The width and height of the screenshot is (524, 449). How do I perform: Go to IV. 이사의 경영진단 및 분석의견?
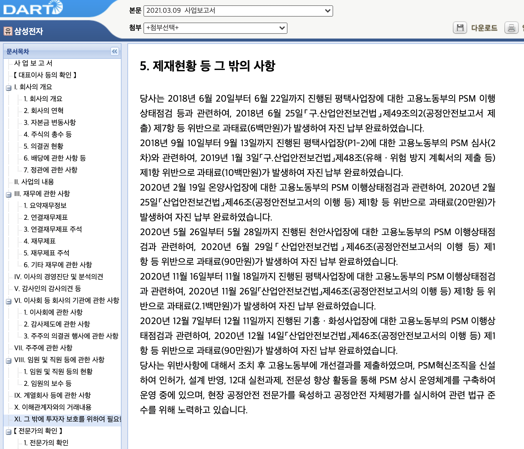click(59, 277)
